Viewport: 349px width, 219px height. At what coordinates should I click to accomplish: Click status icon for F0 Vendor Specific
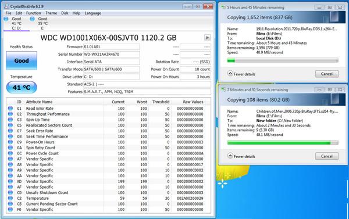pyautogui.click(x=10, y=210)
